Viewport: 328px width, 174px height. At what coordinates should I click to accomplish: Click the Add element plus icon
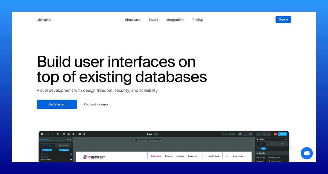click(53, 134)
